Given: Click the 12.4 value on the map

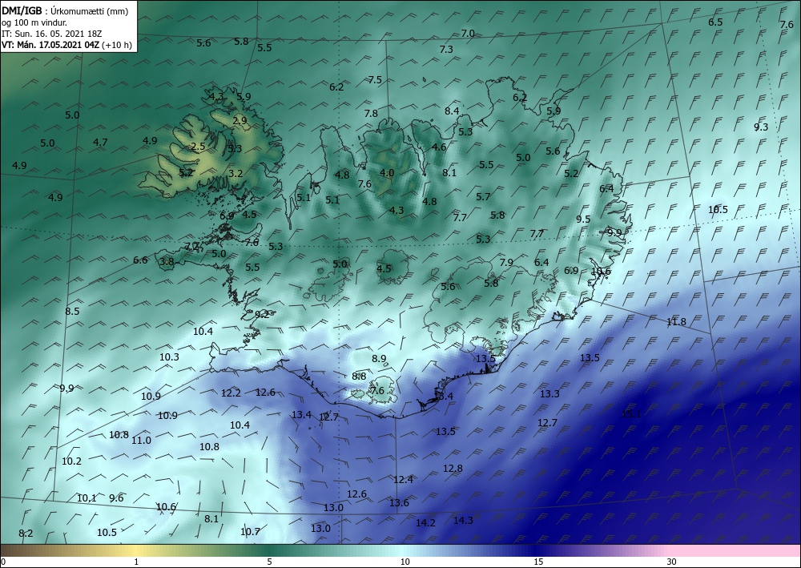Looking at the screenshot, I should (403, 480).
